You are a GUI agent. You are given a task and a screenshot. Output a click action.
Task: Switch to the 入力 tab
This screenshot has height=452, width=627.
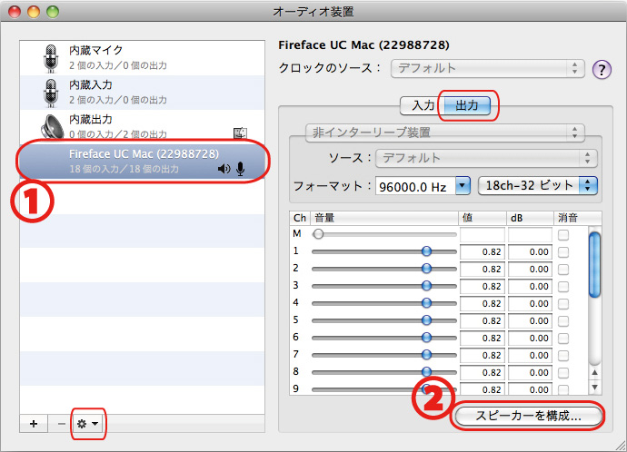(422, 105)
